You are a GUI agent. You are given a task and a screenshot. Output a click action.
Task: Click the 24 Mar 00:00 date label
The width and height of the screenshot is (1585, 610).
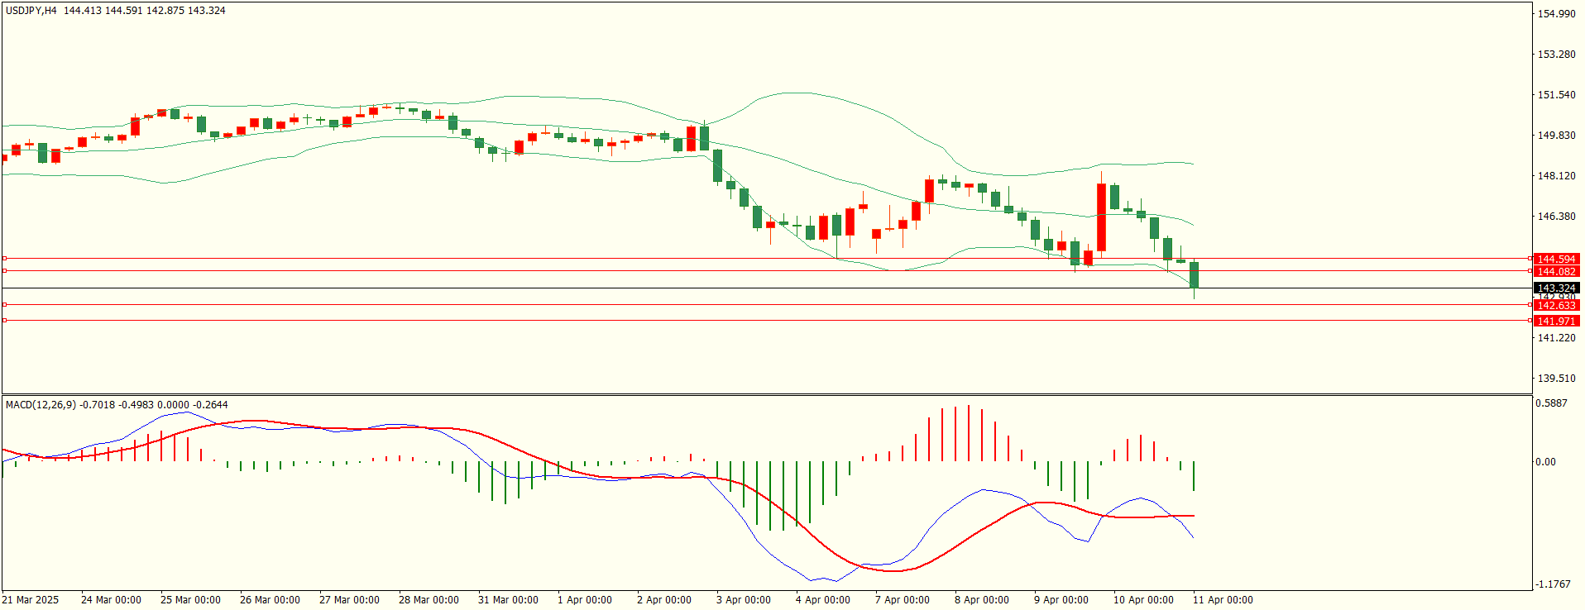[111, 600]
